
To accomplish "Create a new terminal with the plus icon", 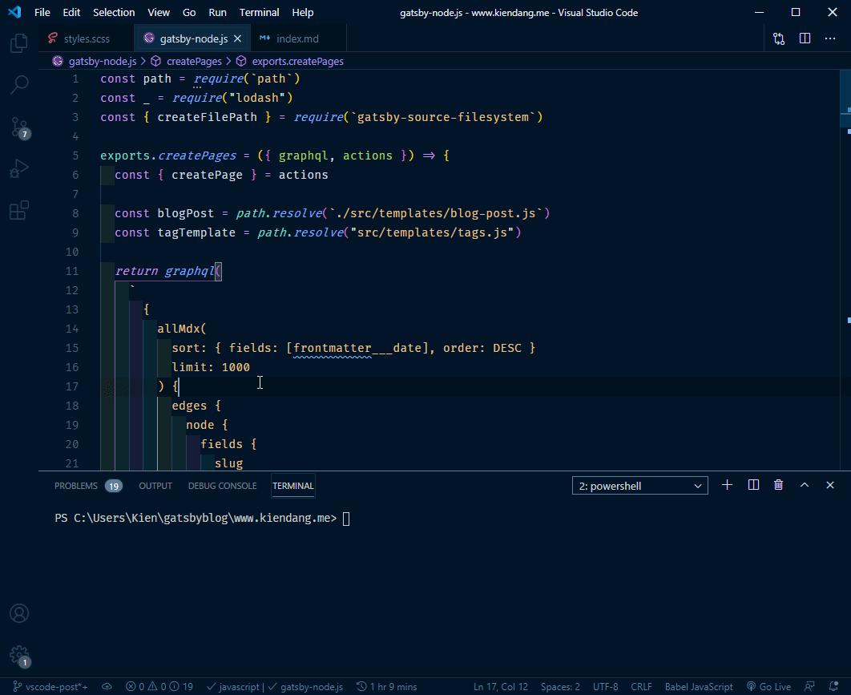I will click(x=728, y=486).
